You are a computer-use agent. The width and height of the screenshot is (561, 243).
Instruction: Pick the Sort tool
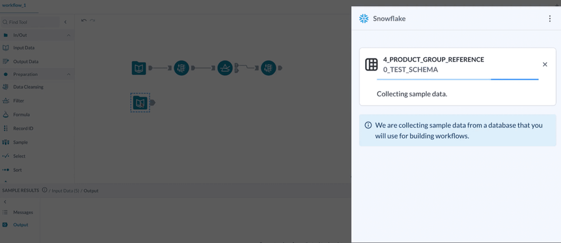pos(17,170)
